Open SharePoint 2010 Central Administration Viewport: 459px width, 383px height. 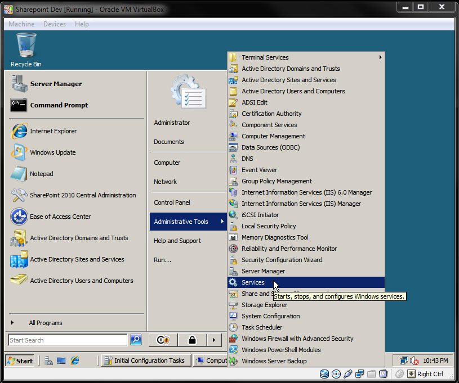[x=77, y=195]
